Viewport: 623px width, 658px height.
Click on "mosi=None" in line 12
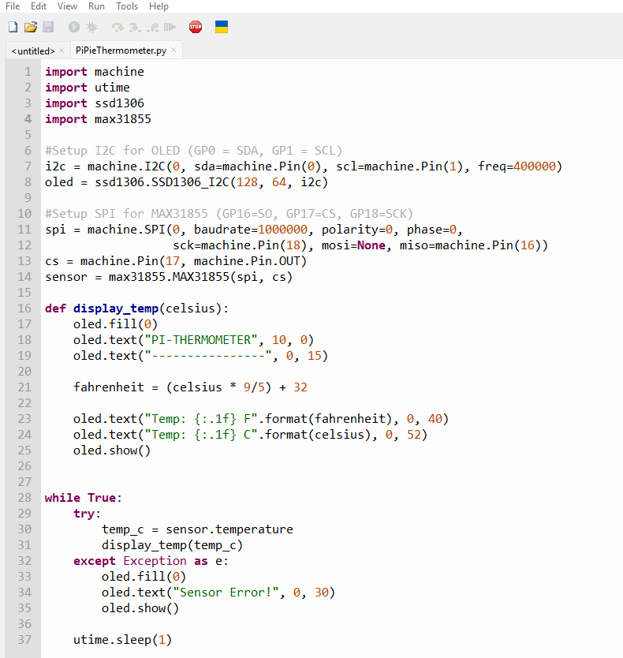pyautogui.click(x=353, y=245)
